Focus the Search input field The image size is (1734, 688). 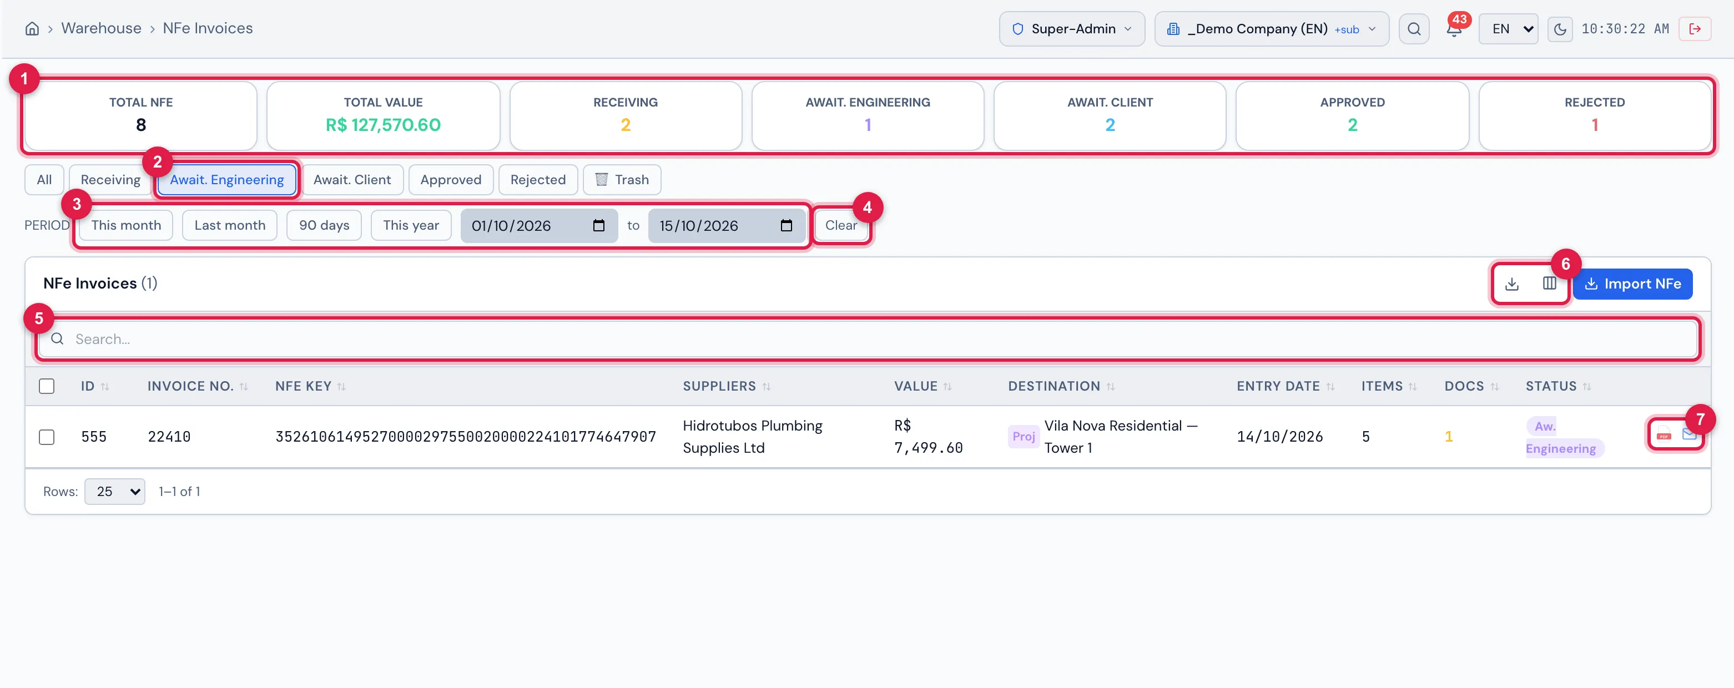868,338
